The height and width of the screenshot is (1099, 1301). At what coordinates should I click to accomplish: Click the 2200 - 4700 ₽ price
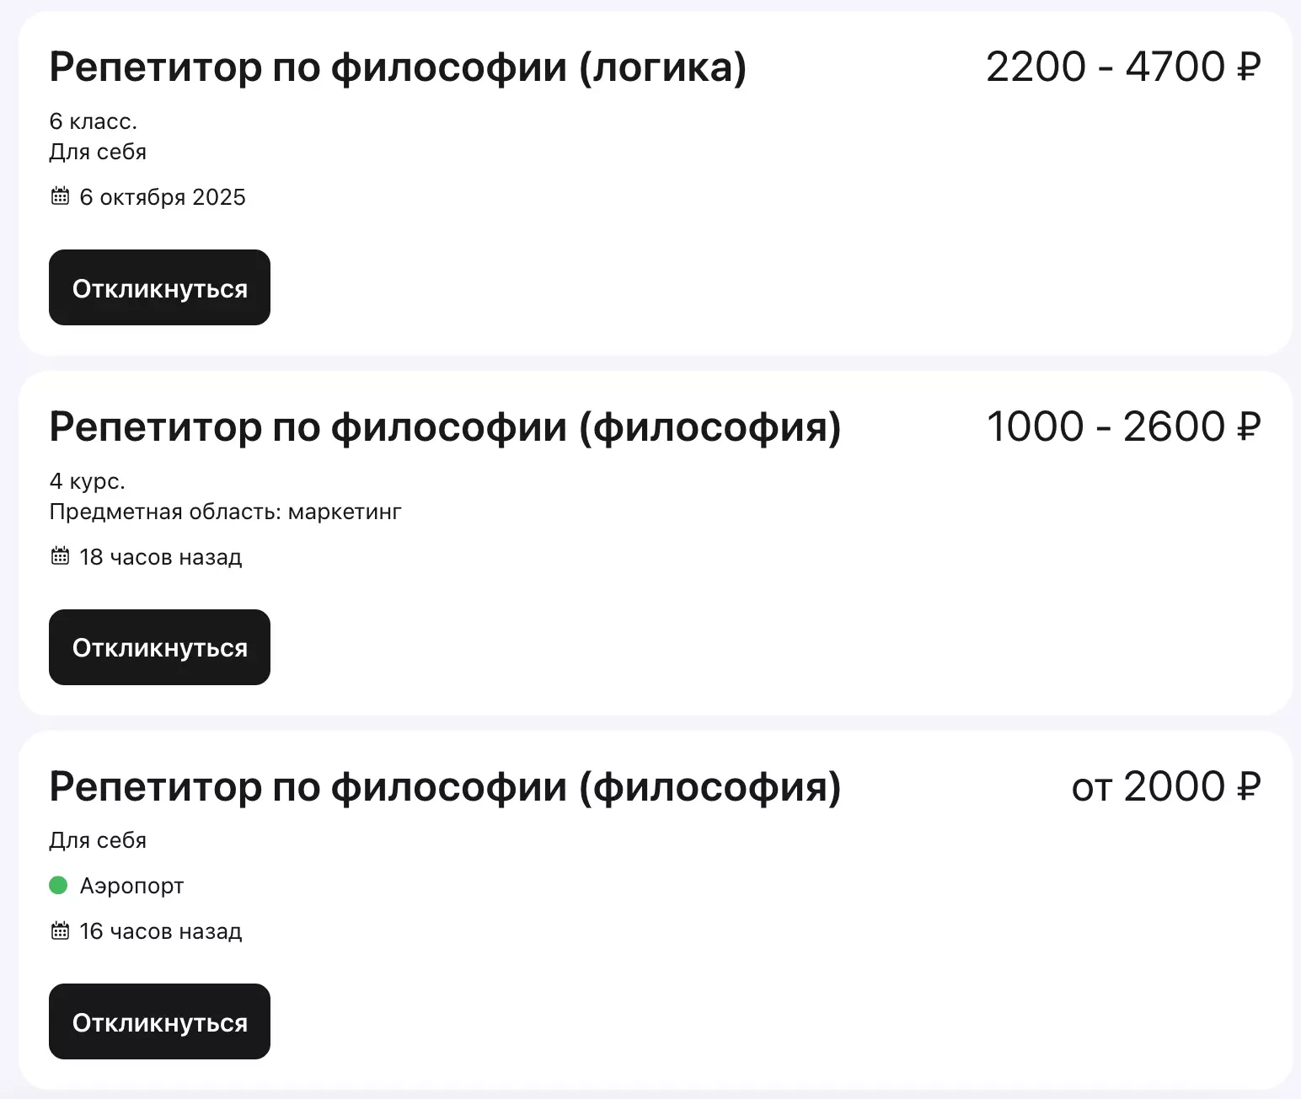(1122, 67)
